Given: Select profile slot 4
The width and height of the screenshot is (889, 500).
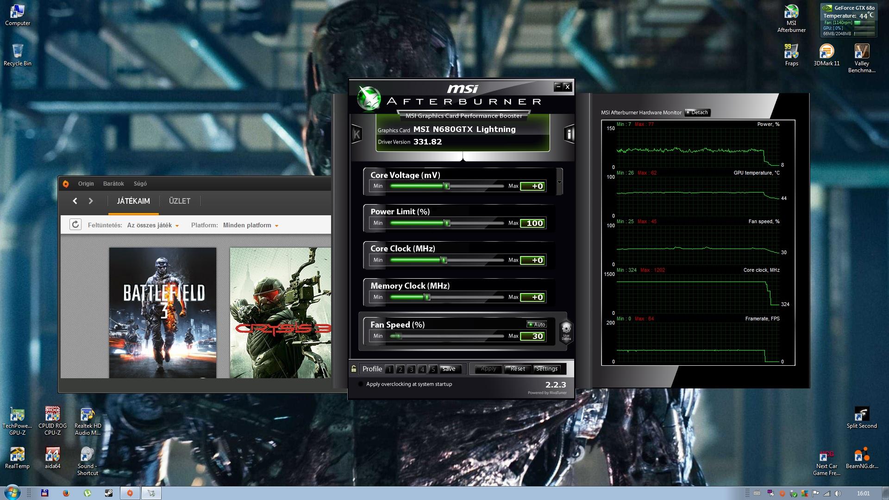Looking at the screenshot, I should click(422, 369).
